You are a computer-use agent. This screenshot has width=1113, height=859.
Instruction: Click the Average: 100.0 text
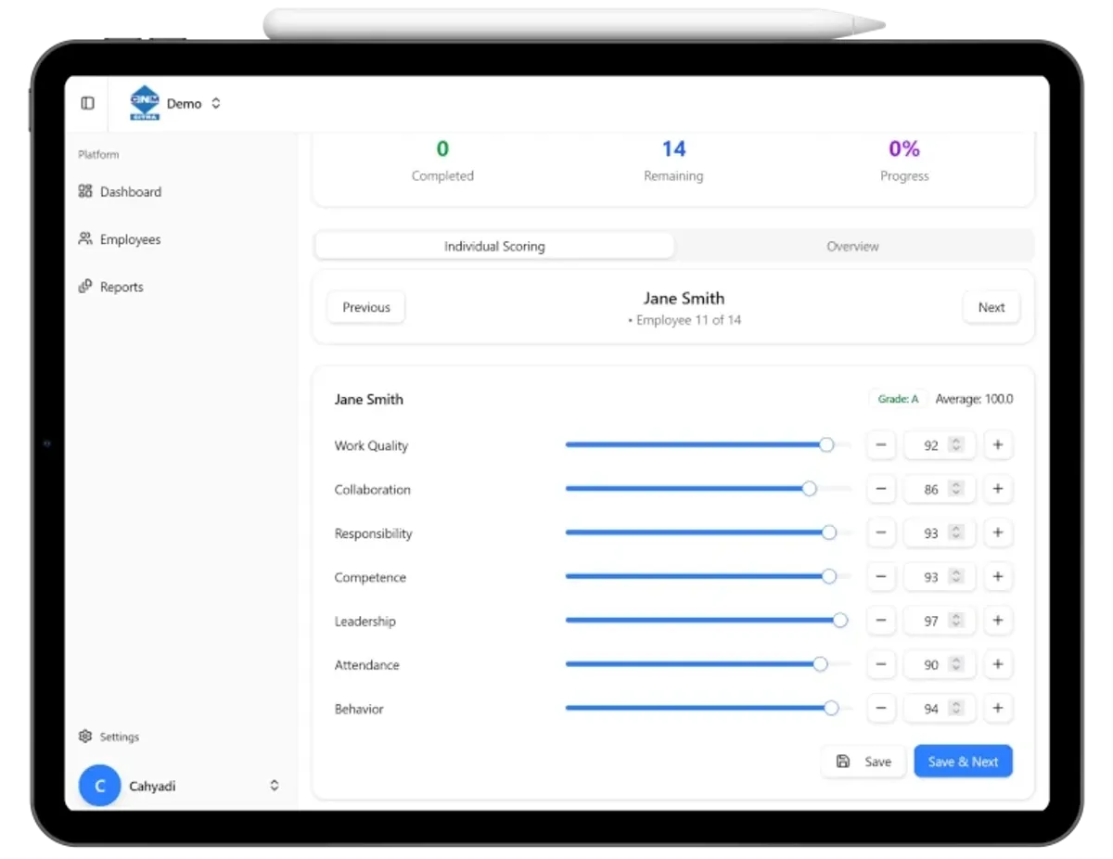(974, 399)
